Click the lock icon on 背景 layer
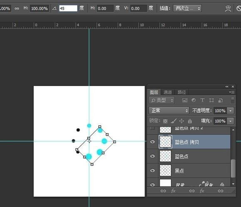The width and height of the screenshot is (241, 207). (222, 184)
